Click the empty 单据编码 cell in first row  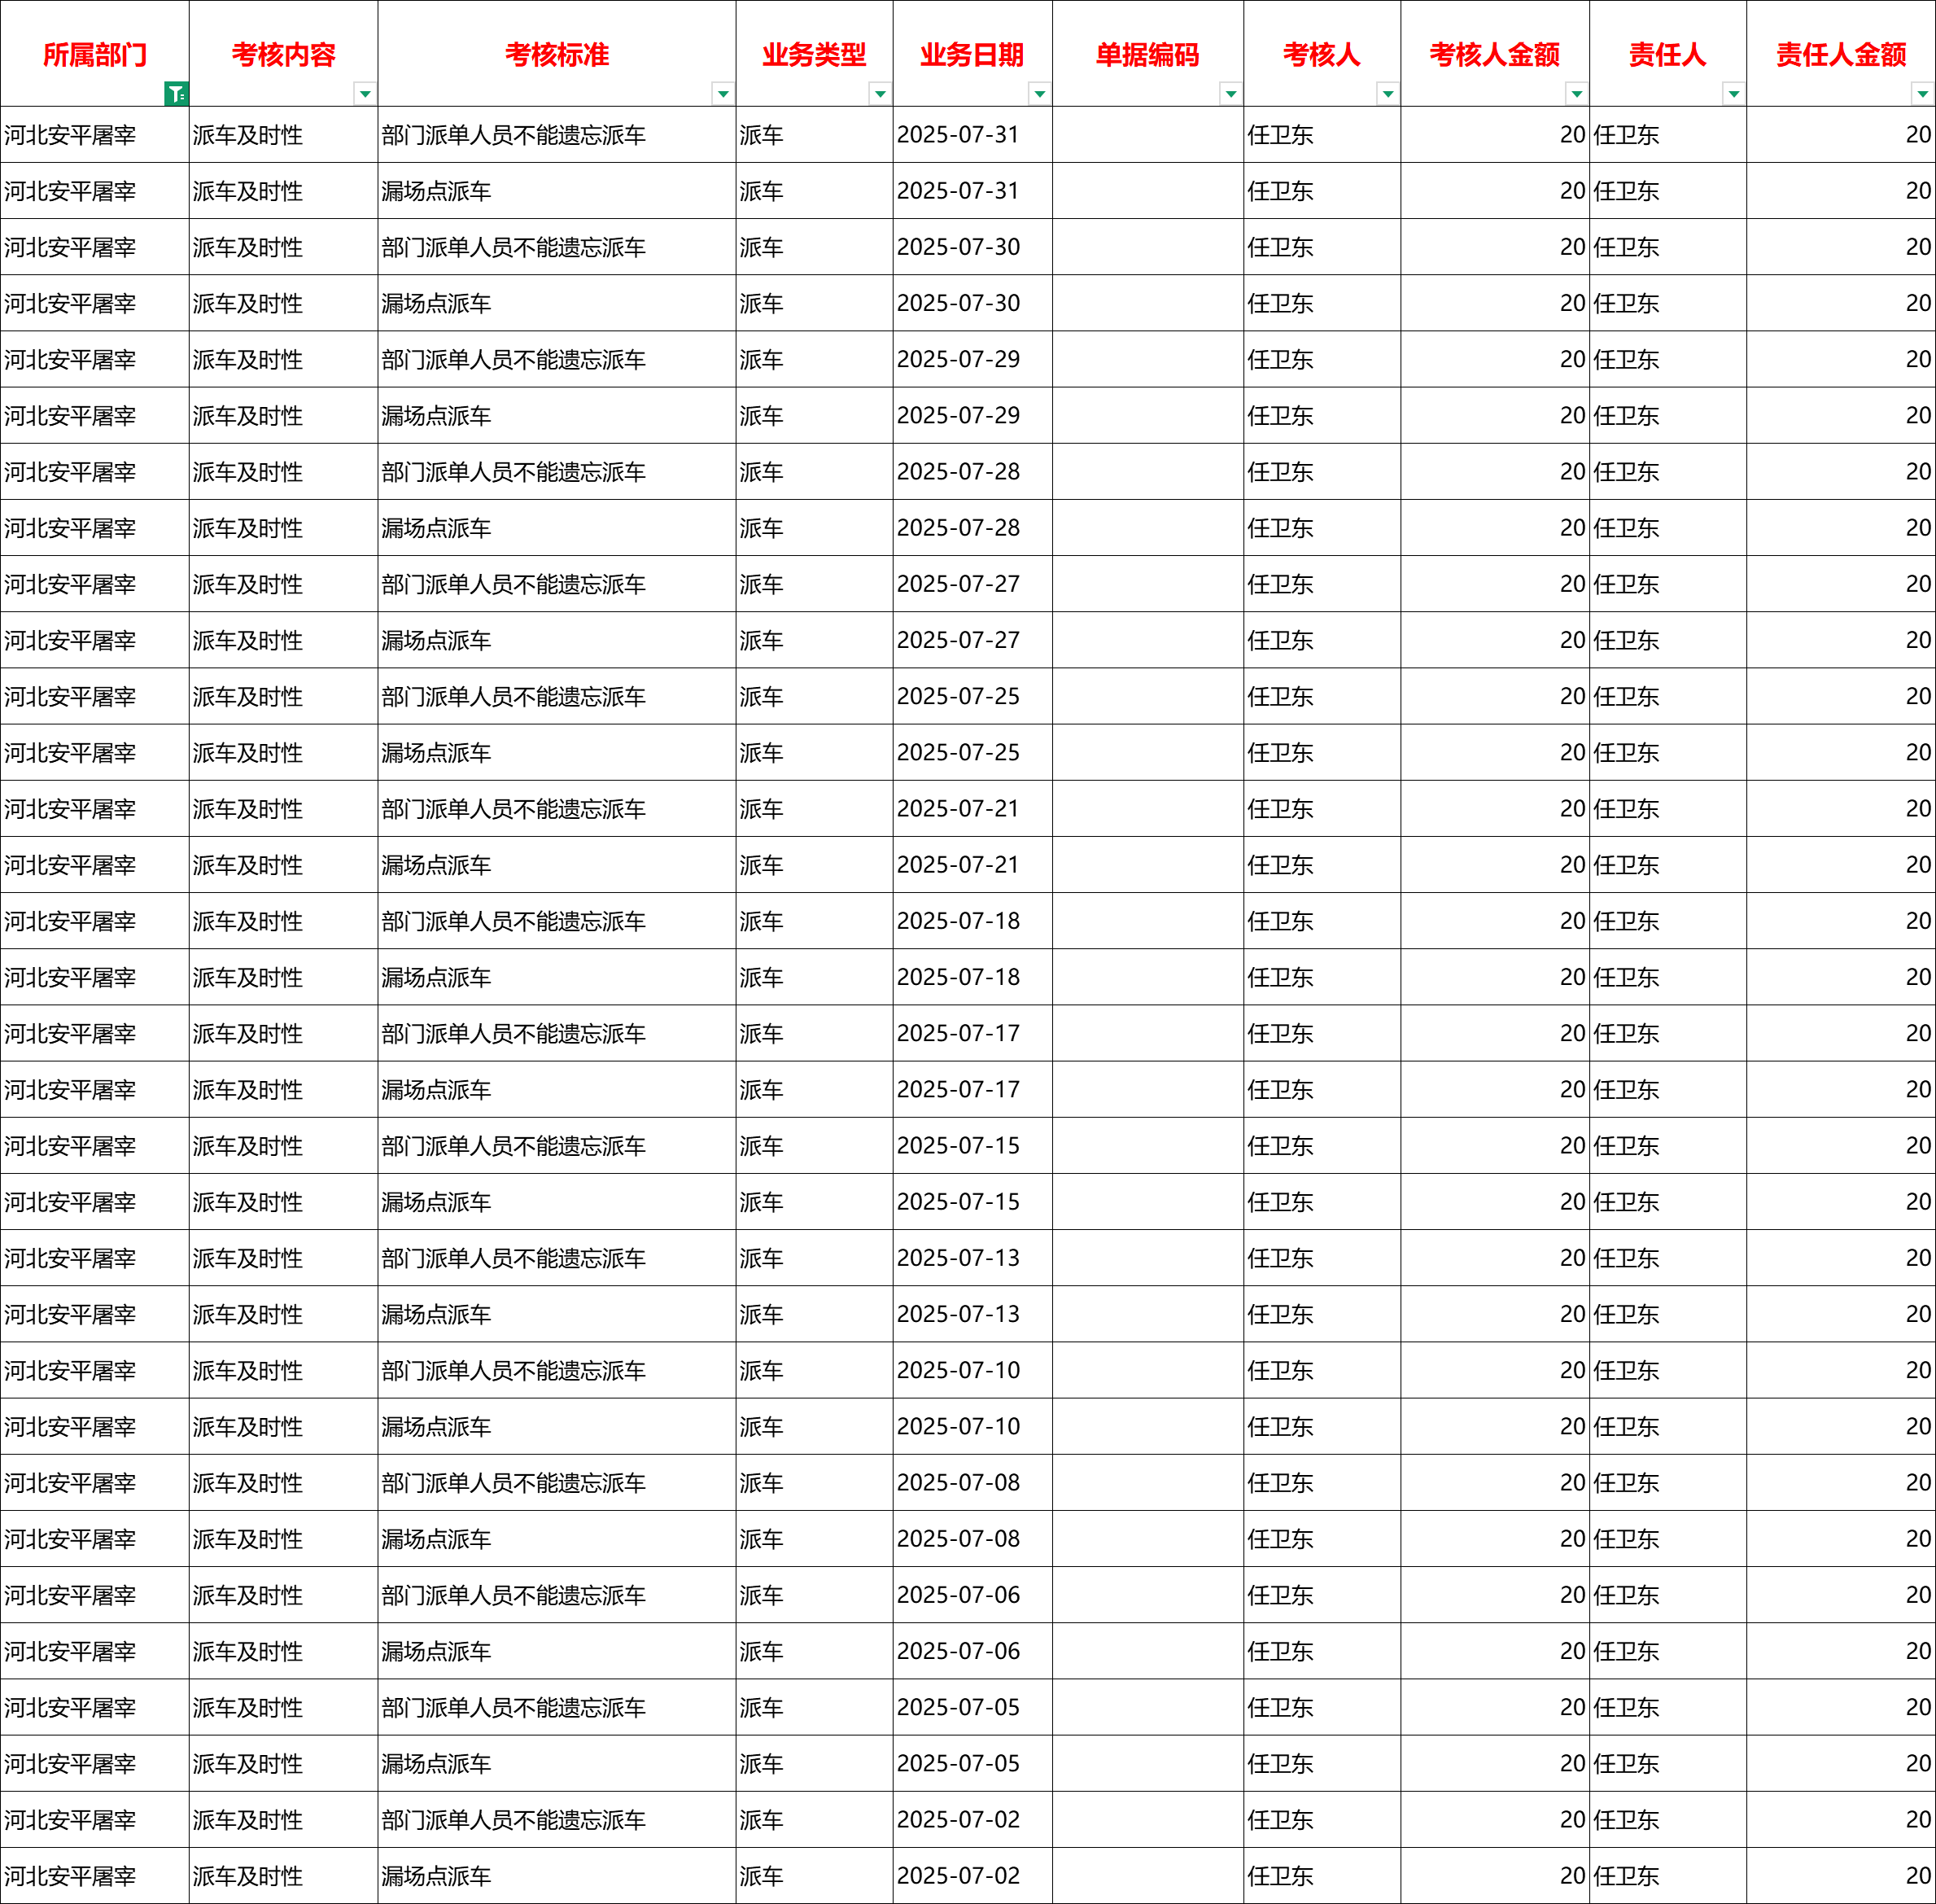tap(1147, 135)
